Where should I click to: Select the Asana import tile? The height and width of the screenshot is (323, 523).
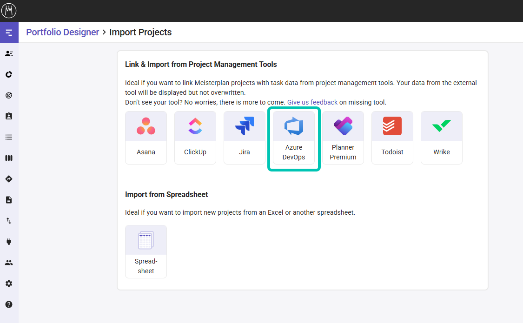146,138
